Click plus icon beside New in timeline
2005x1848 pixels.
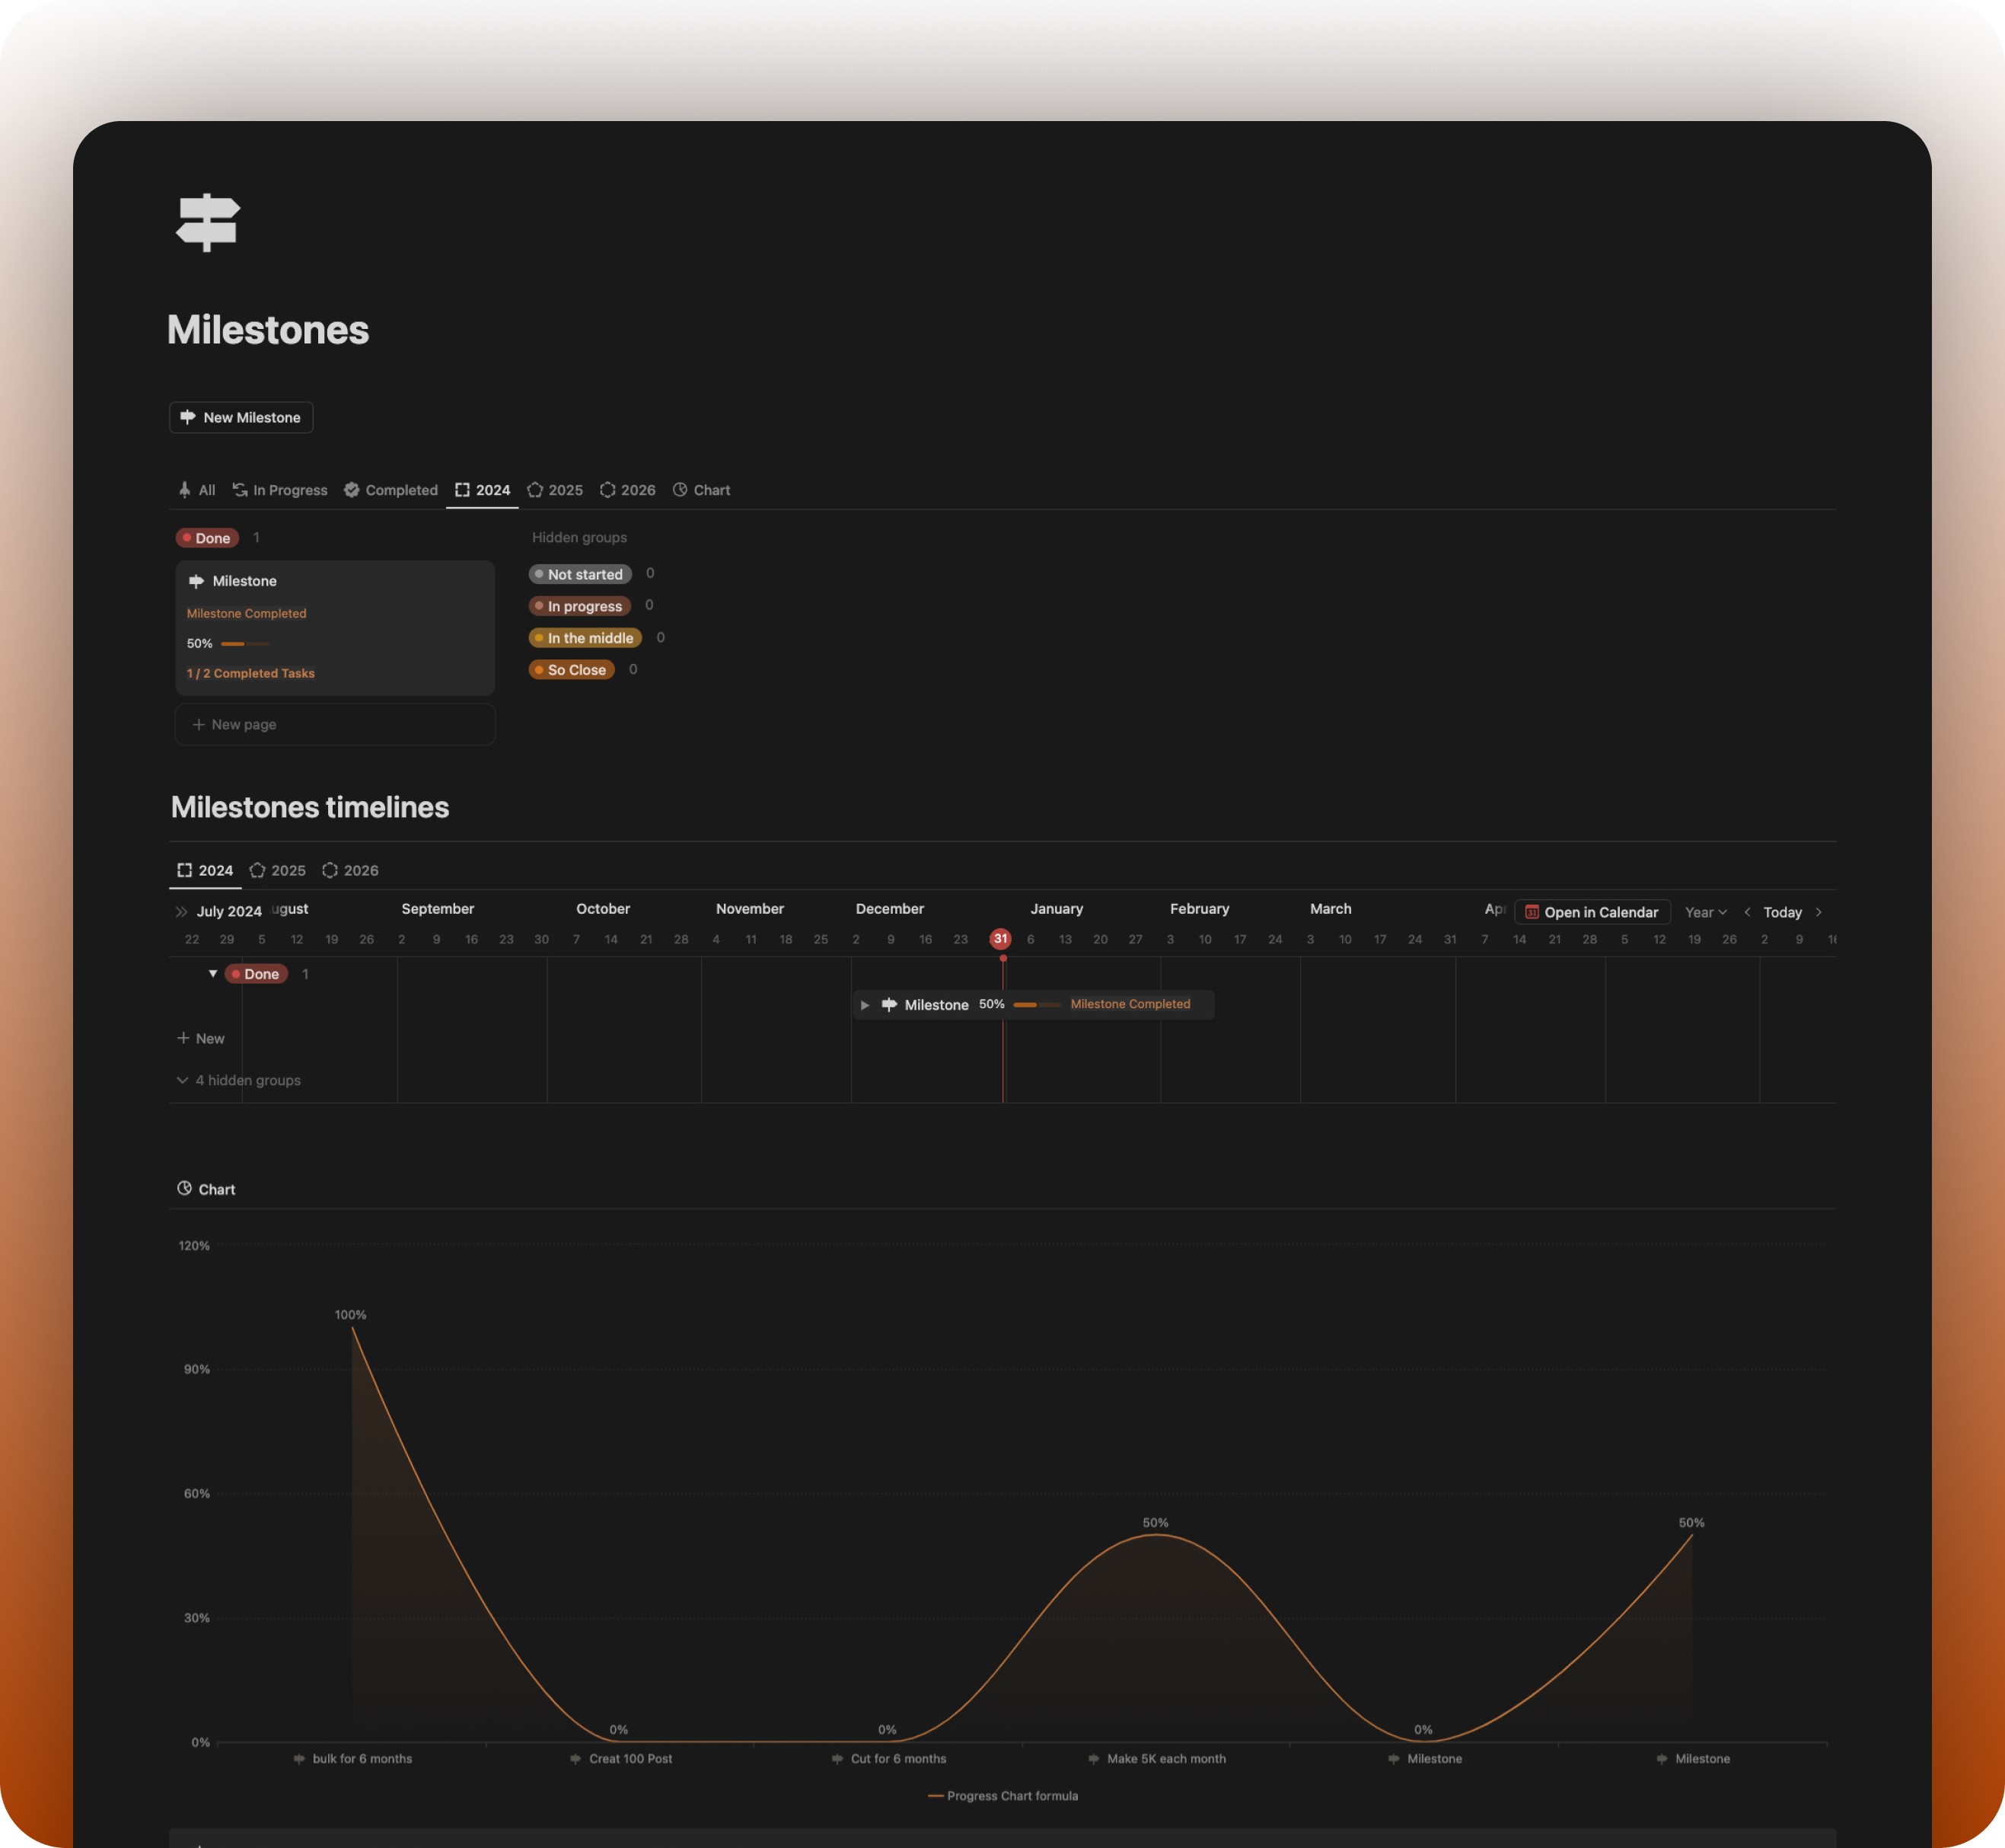[183, 1038]
